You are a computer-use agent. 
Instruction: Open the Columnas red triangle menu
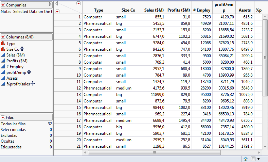click(3, 37)
